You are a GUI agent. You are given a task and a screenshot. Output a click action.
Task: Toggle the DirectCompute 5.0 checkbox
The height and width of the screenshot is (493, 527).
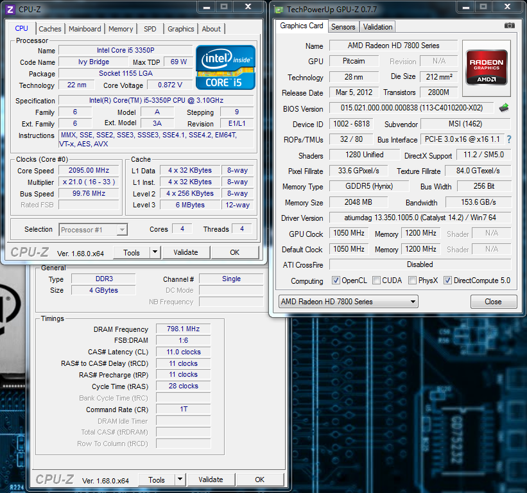(x=447, y=281)
